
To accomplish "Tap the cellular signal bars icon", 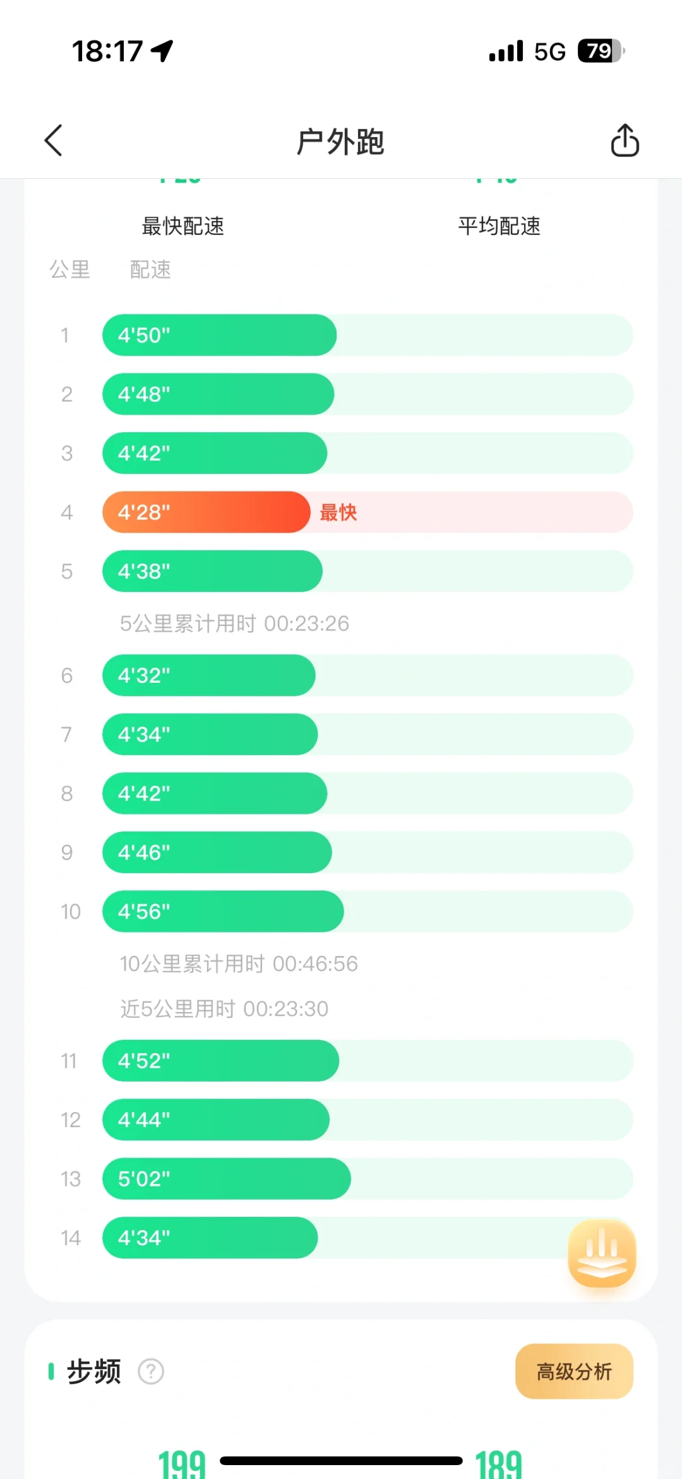I will coord(506,51).
